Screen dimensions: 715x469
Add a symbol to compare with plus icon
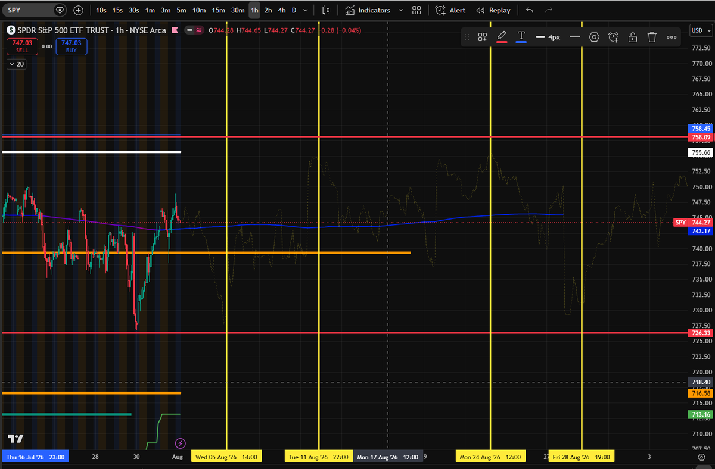click(78, 10)
